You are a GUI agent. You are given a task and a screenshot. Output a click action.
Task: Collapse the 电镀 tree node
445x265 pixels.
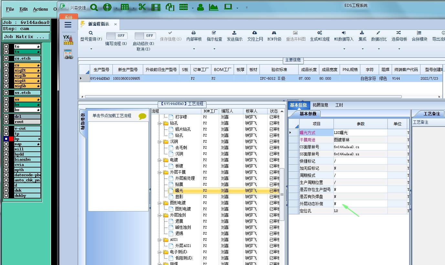(x=159, y=160)
